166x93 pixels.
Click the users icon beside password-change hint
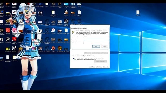pos(74,59)
